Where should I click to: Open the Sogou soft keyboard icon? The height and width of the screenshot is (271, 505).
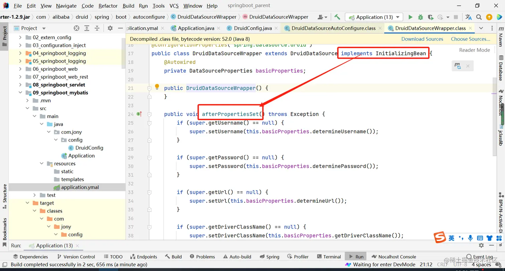pyautogui.click(x=480, y=238)
